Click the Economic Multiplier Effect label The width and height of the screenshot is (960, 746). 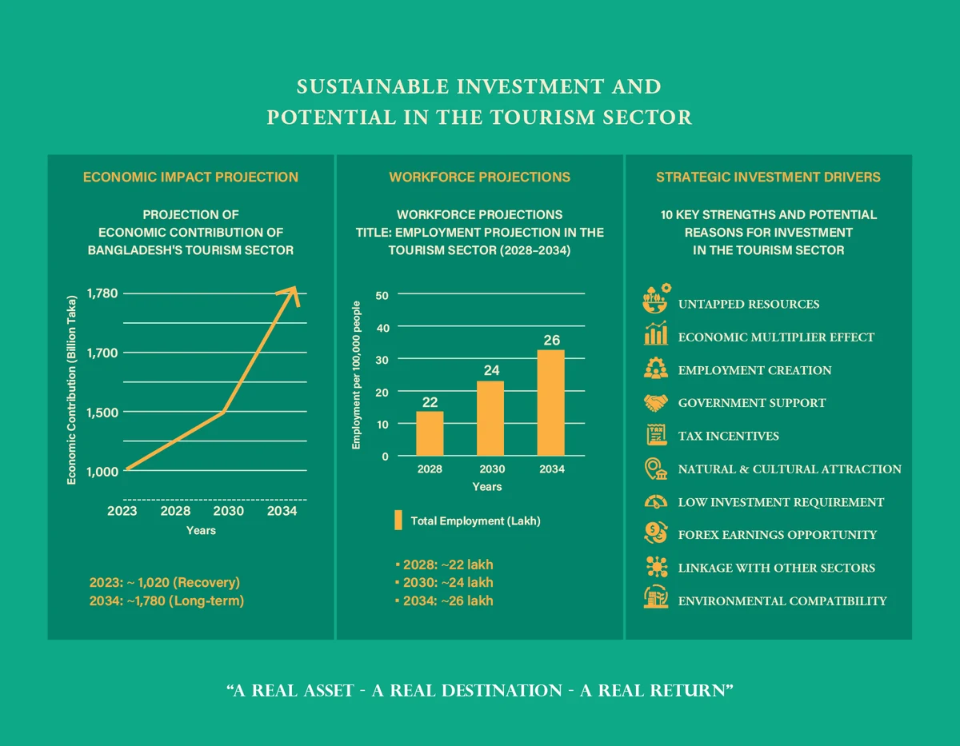(776, 337)
